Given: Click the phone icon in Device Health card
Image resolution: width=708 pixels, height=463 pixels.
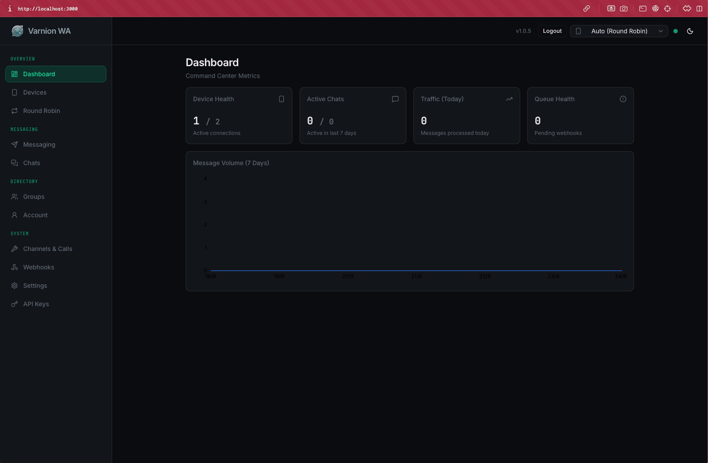Looking at the screenshot, I should click(x=282, y=99).
